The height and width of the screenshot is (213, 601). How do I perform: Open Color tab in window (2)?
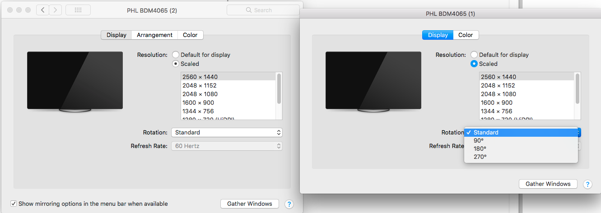[190, 35]
